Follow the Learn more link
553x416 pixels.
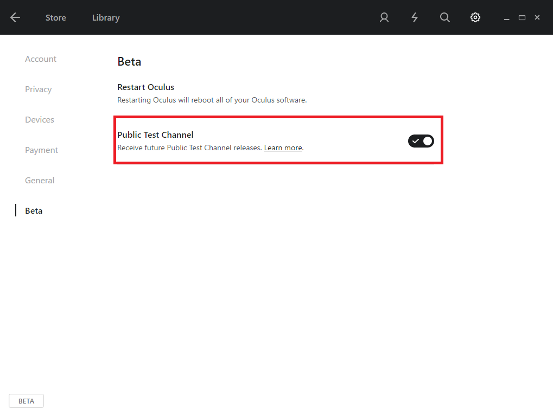click(x=283, y=148)
